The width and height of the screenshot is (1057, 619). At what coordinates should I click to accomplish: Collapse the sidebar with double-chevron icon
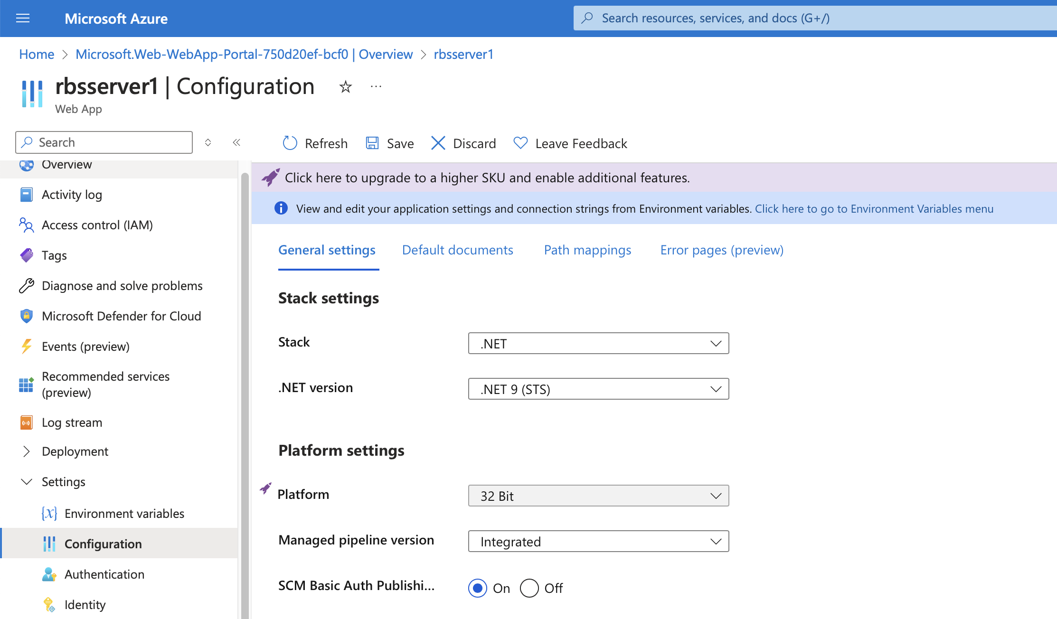click(236, 142)
